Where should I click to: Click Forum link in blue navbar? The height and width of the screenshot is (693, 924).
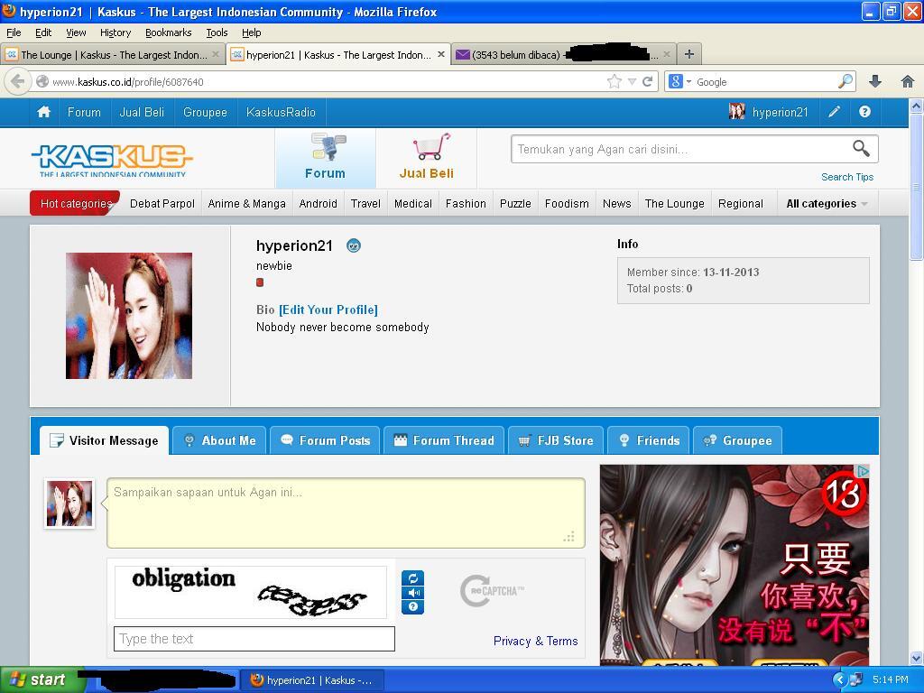[x=84, y=112]
